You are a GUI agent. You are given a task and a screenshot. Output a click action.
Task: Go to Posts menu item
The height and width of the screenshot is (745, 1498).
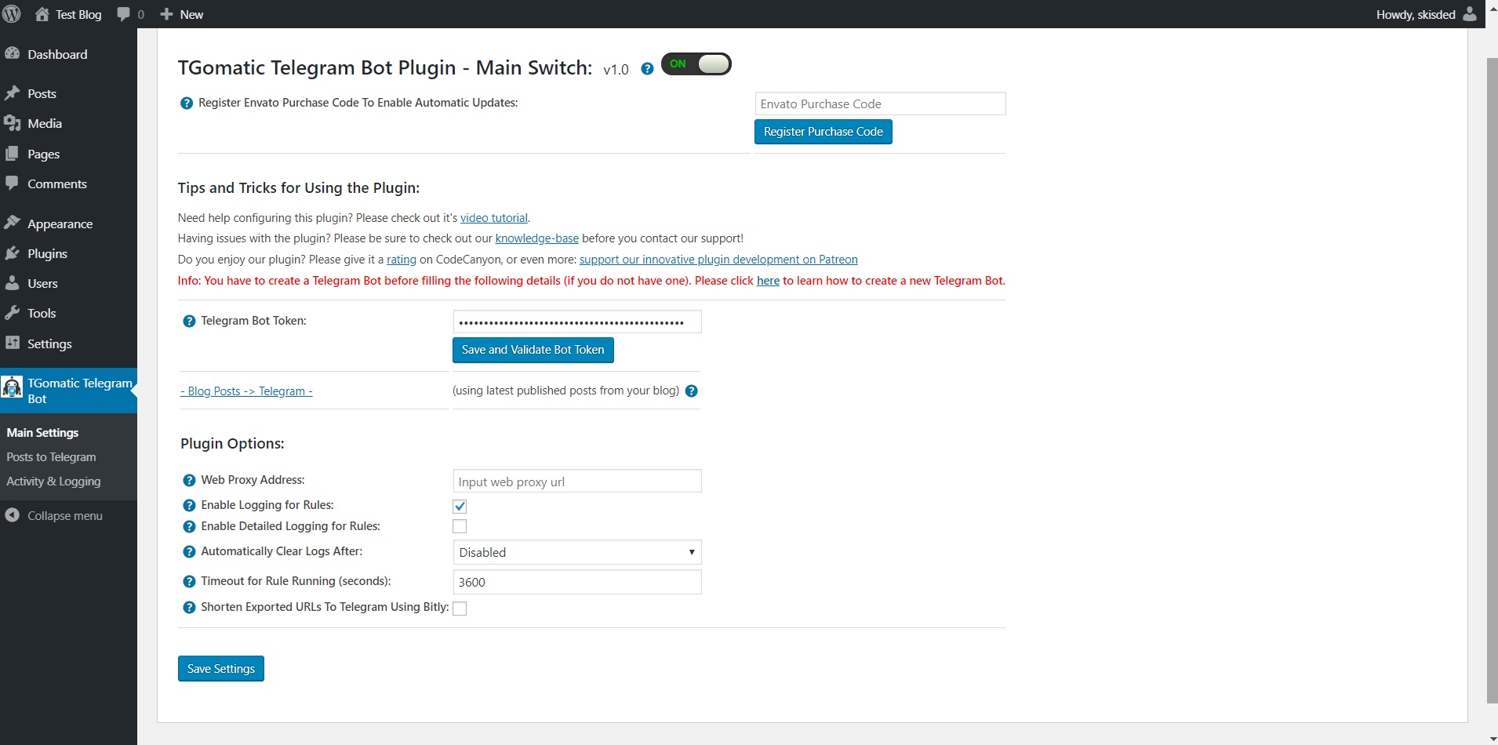[42, 93]
